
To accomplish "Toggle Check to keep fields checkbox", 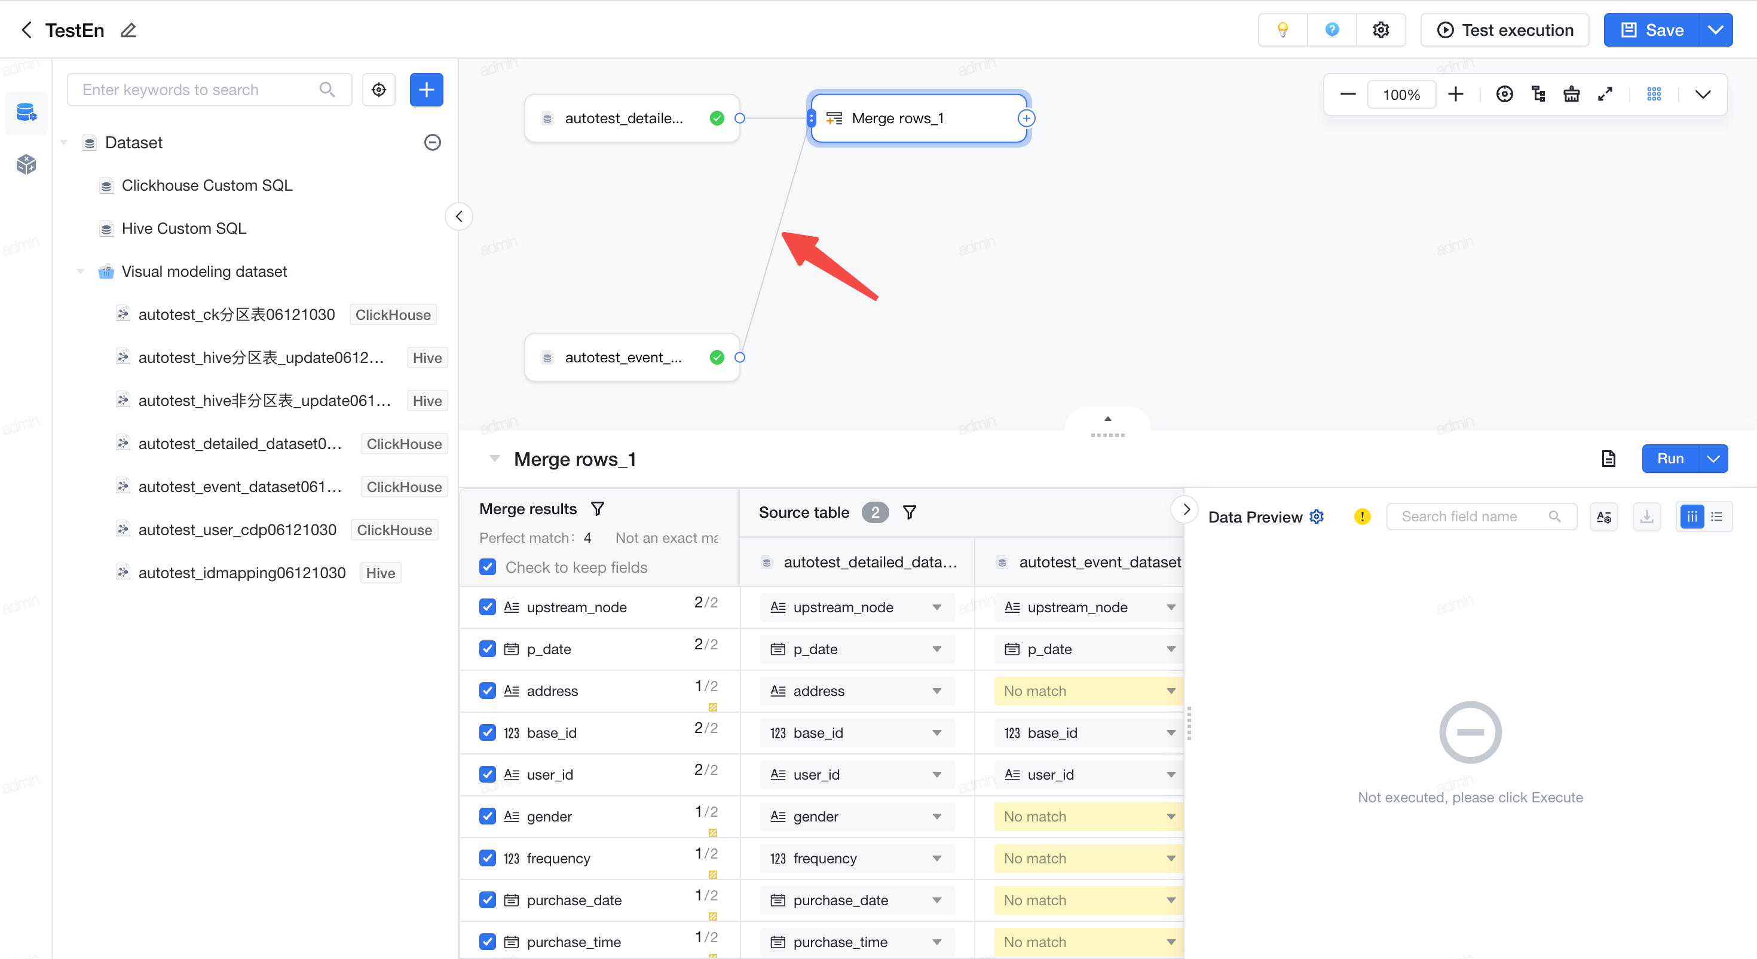I will tap(487, 567).
